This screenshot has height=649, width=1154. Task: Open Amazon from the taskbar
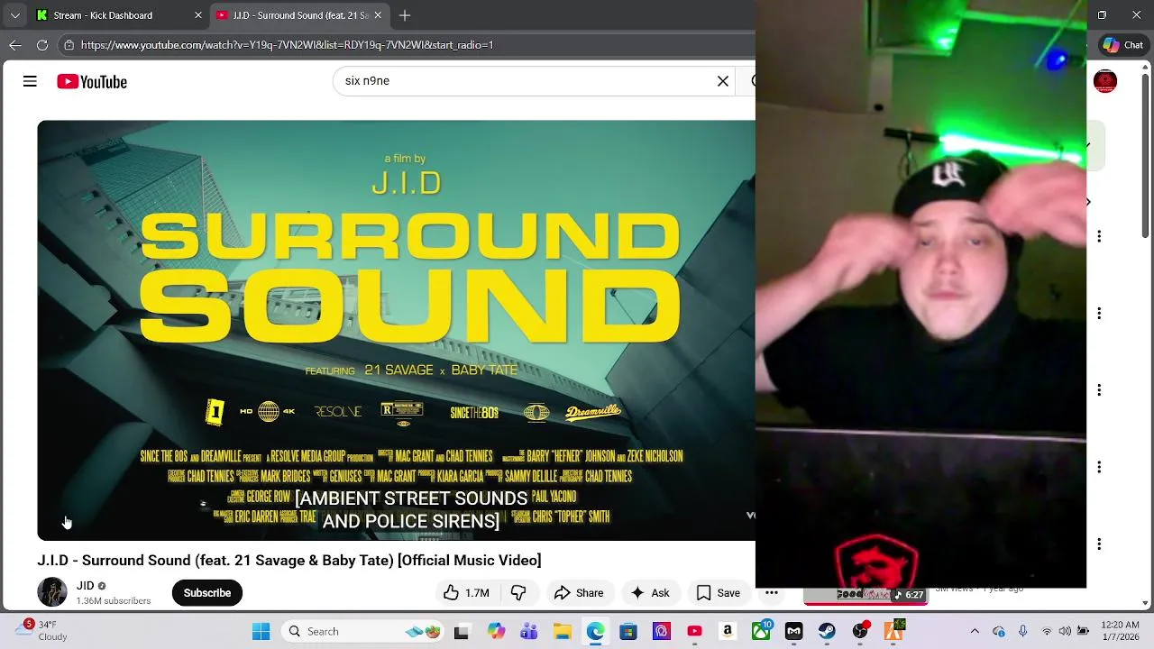click(x=728, y=631)
